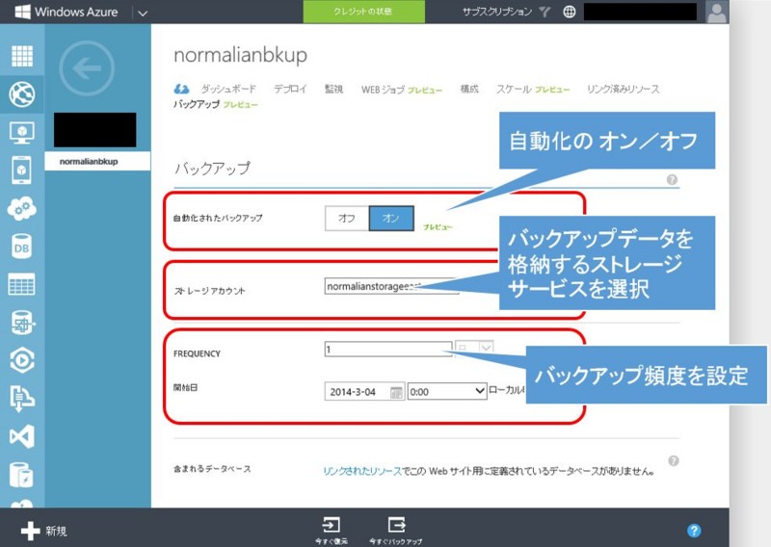Open the blue help button in bottom bar
Image resolution: width=771 pixels, height=547 pixels.
694,531
